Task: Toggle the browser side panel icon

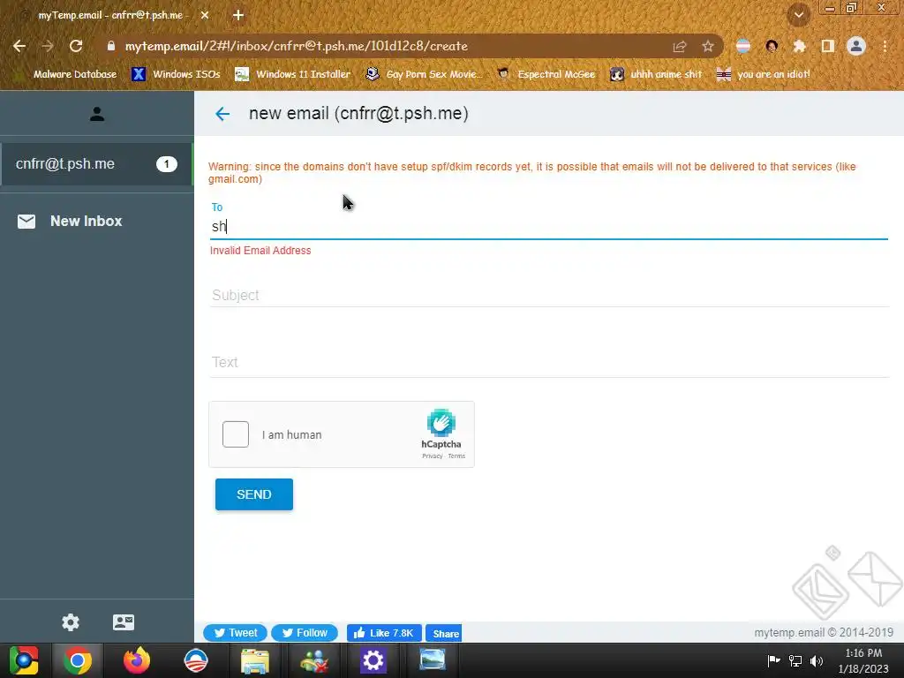Action: point(827,46)
